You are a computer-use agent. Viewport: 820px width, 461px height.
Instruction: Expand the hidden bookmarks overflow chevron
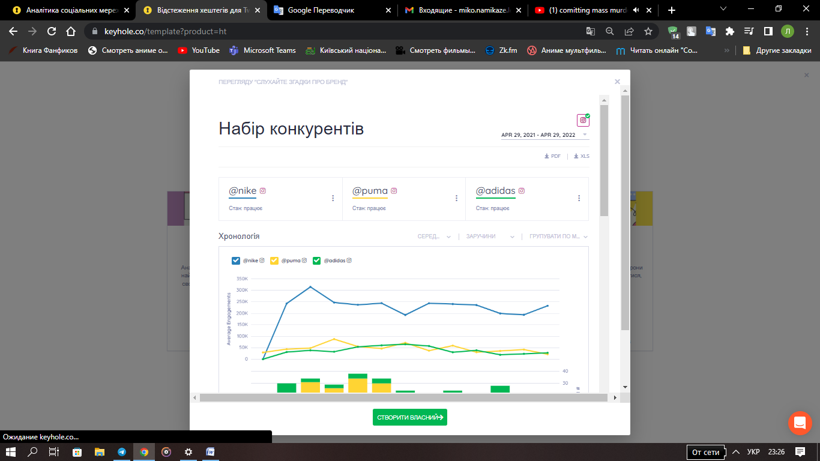[x=728, y=50]
